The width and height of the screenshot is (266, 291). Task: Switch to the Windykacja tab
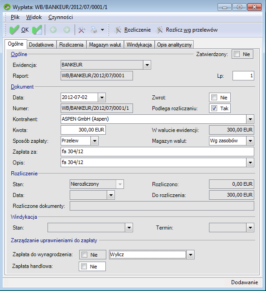pyautogui.click(x=139, y=45)
